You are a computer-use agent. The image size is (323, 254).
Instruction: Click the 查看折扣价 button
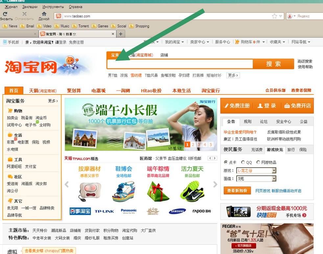click(237, 190)
